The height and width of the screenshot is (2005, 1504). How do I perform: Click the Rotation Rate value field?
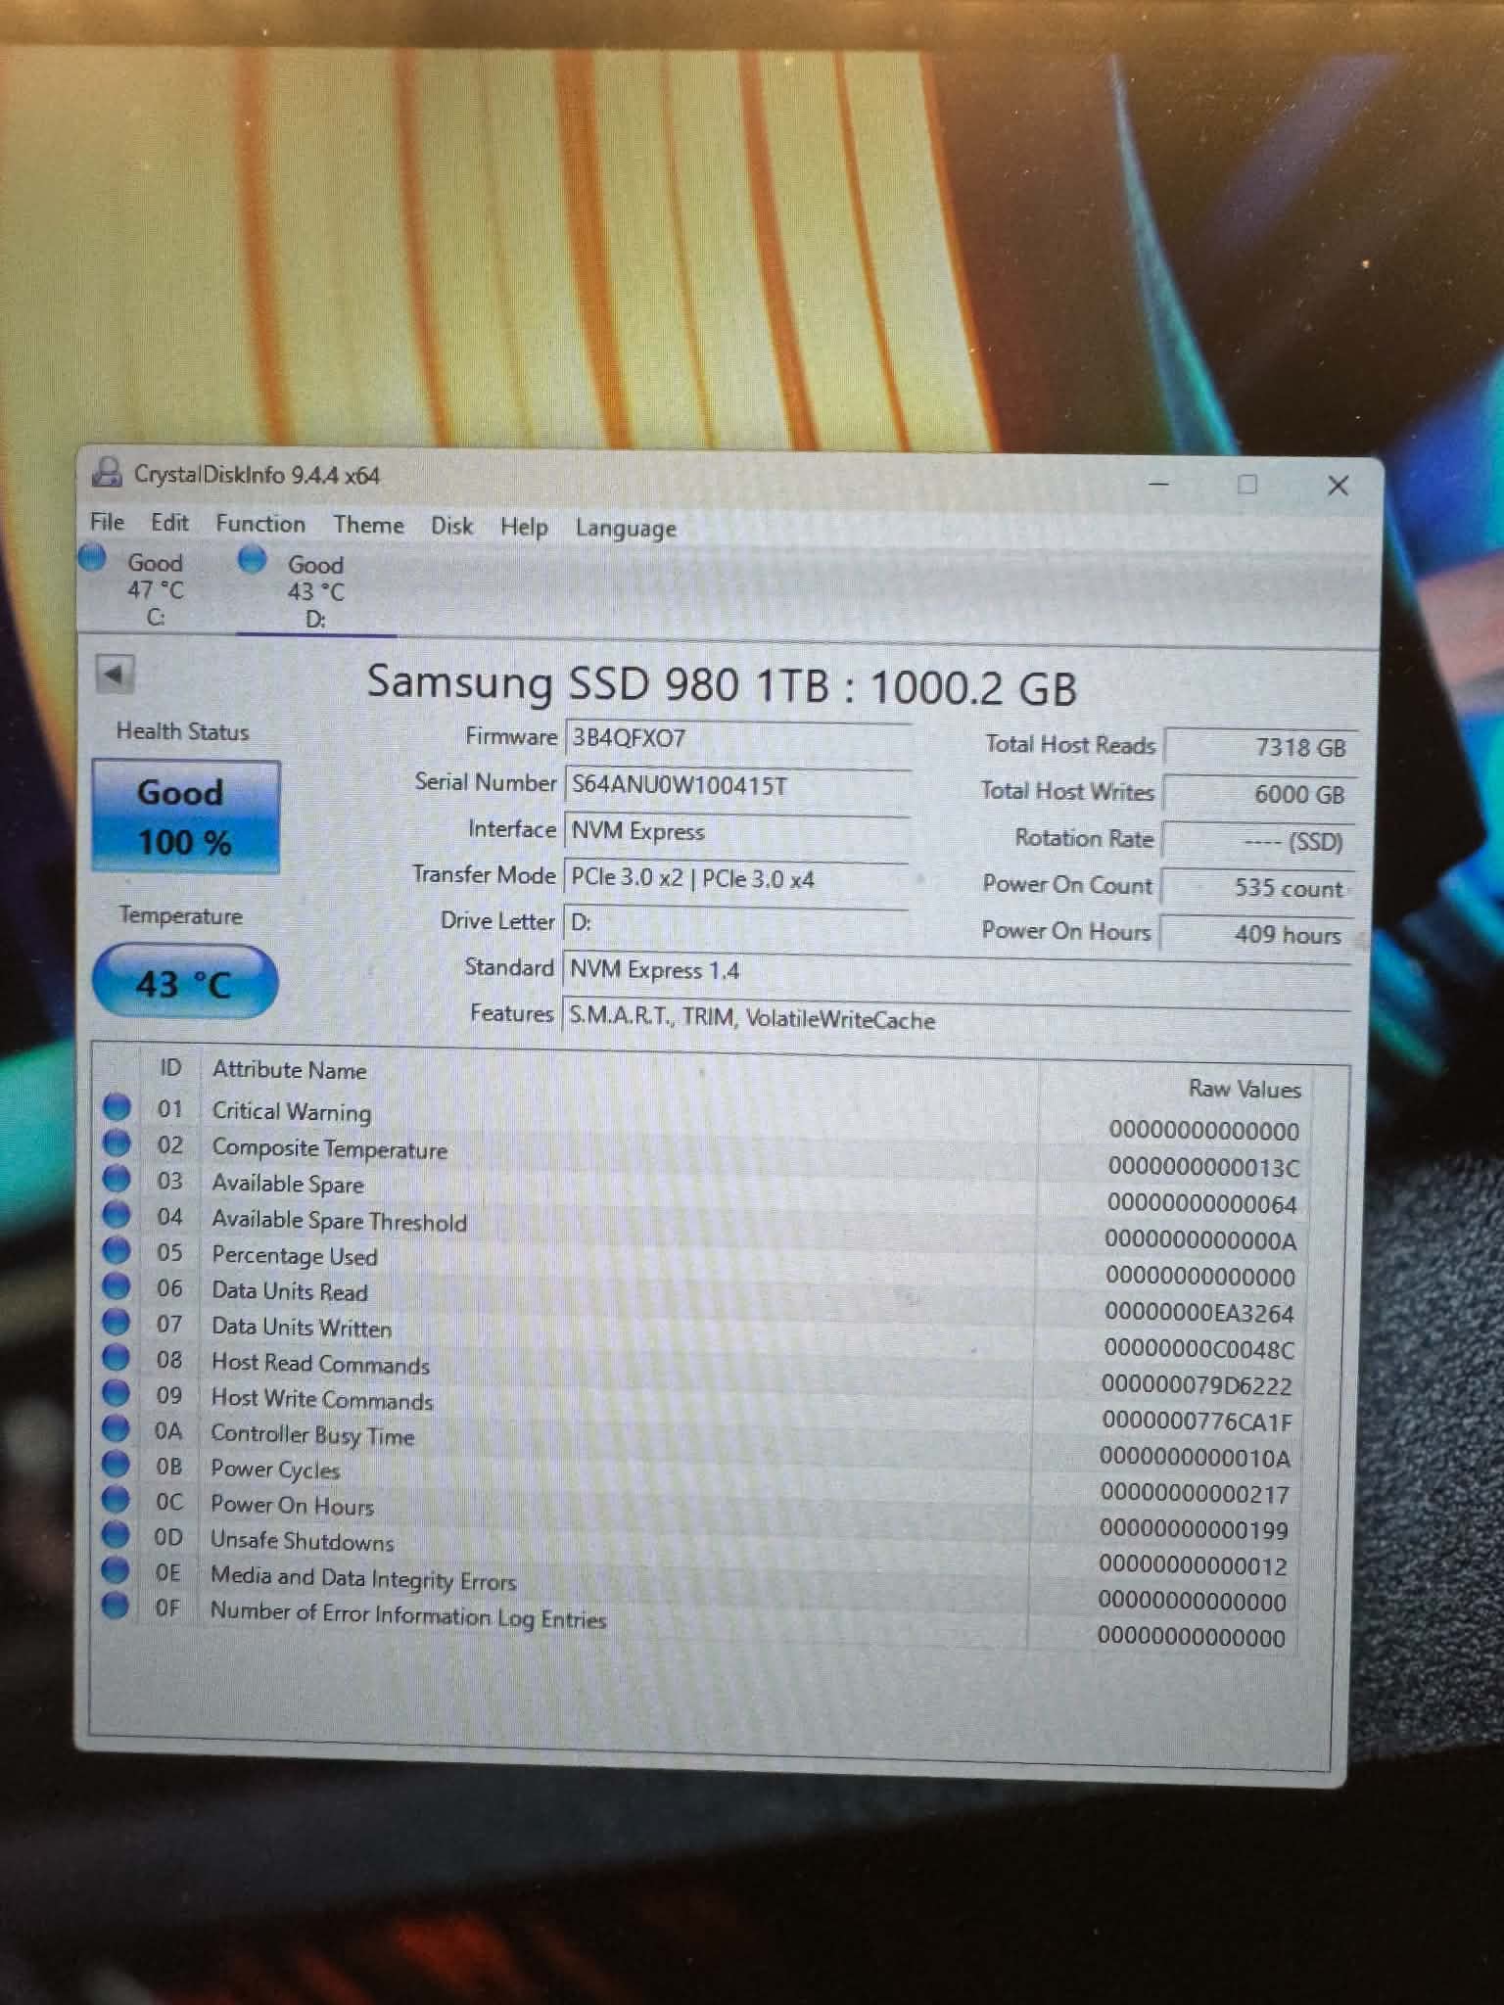click(1259, 841)
